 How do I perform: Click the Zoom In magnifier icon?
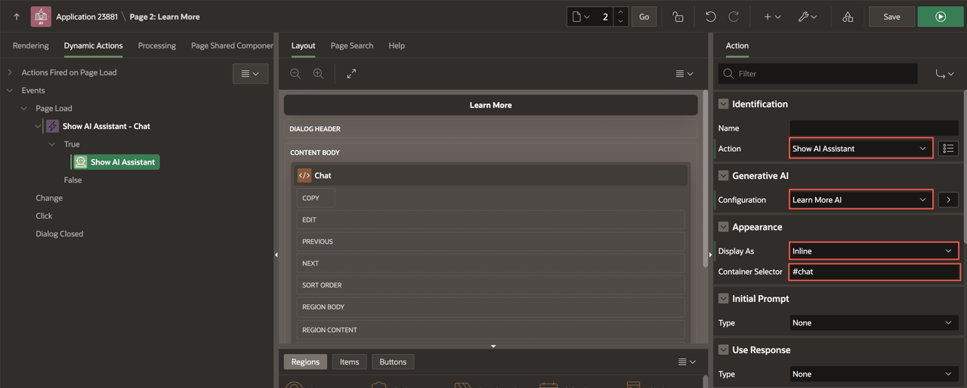(x=318, y=73)
